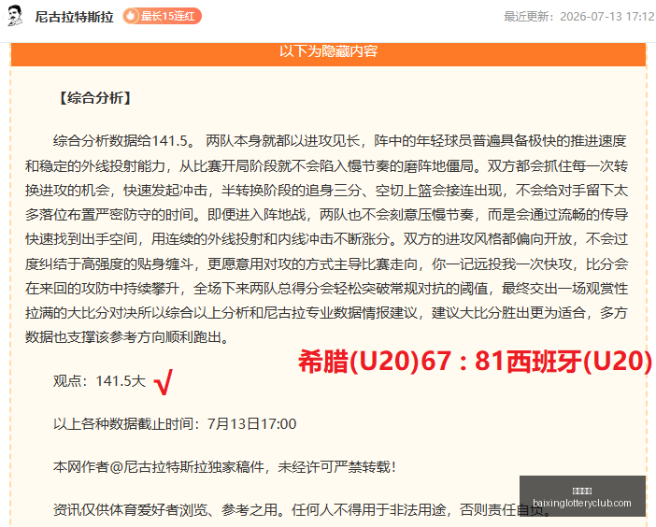Click the author avatar of 尼古拉特斯拉

click(16, 16)
